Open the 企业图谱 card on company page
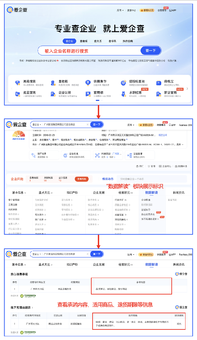197x340 pixels. click(140, 155)
